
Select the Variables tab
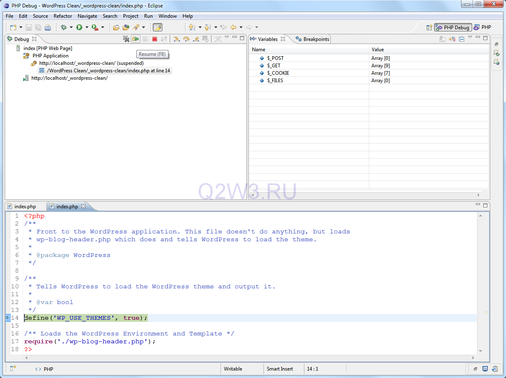pos(268,39)
